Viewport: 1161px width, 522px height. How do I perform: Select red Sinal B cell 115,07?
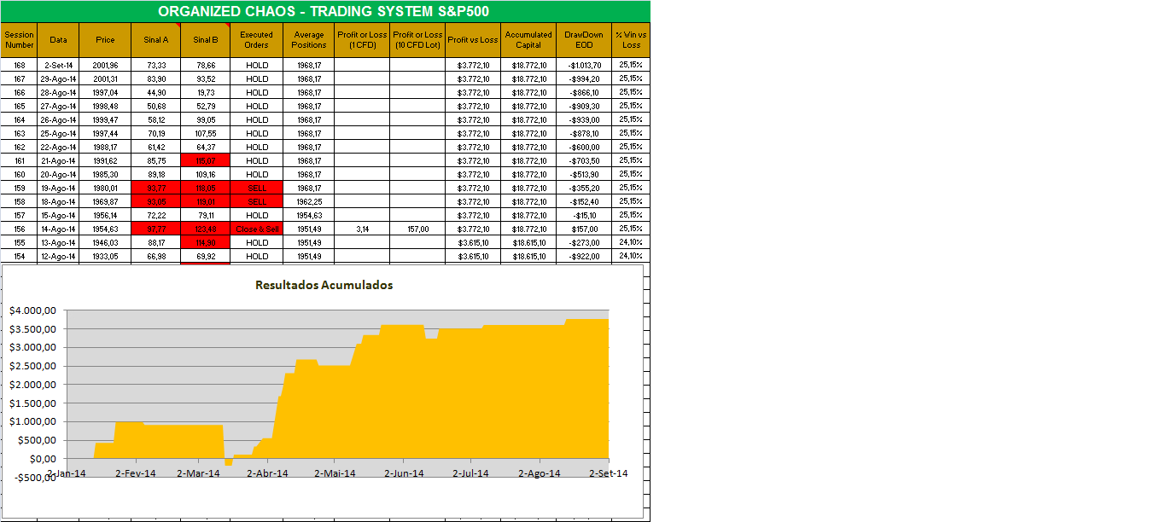[206, 160]
